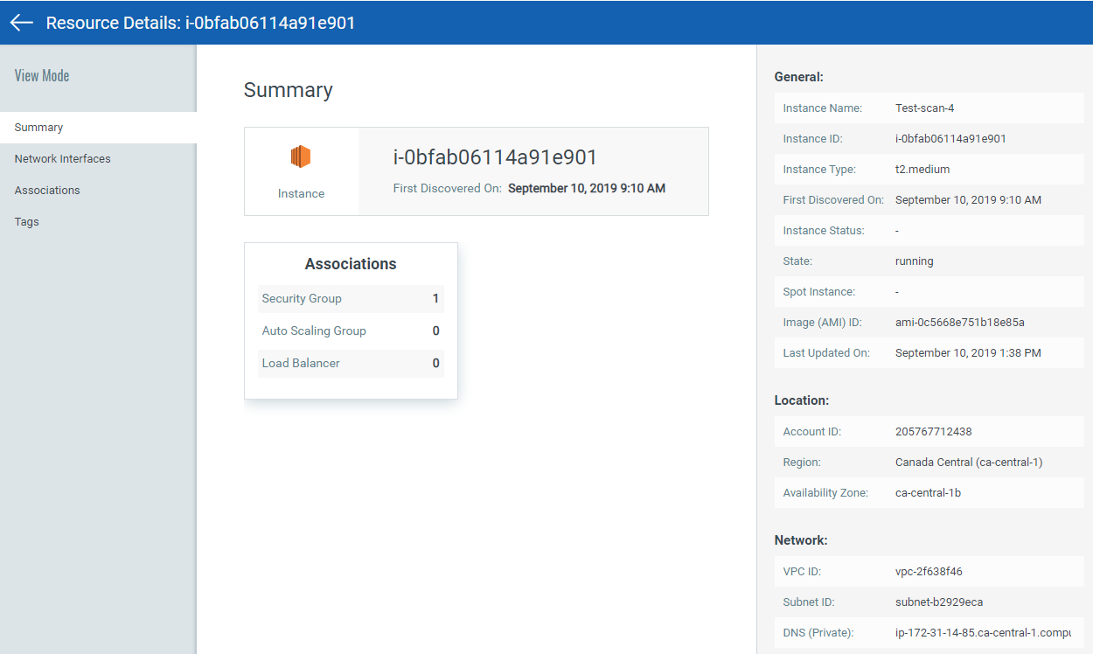
Task: Open the Summary view mode
Action: pyautogui.click(x=98, y=128)
